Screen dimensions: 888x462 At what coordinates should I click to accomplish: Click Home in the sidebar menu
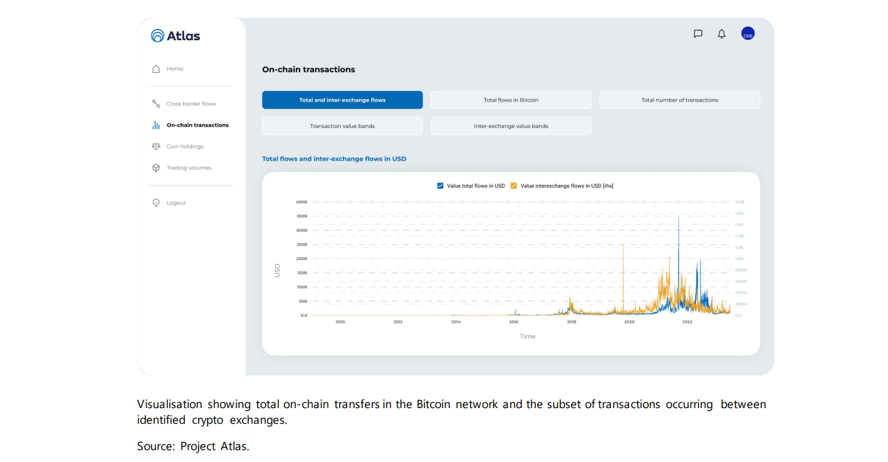175,68
